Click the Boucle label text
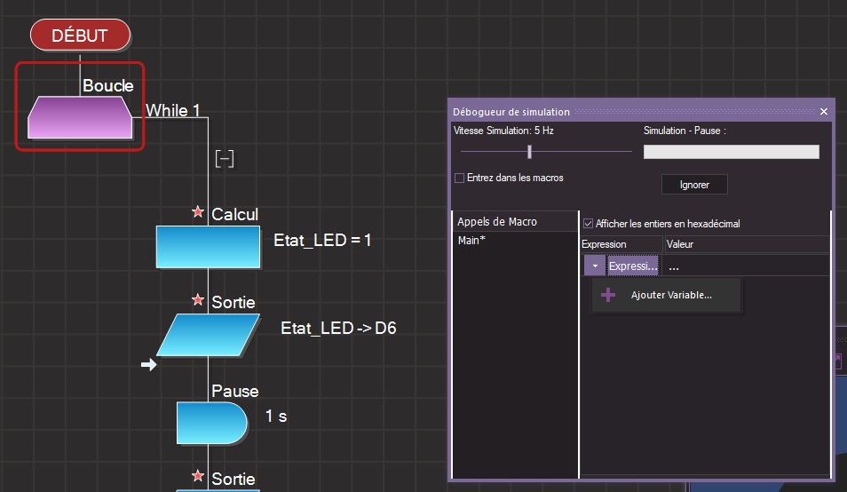Viewport: 847px width, 492px height. point(108,85)
